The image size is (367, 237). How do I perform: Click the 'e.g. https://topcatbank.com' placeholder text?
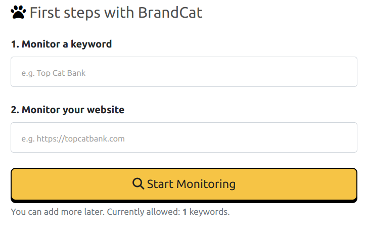coord(73,139)
